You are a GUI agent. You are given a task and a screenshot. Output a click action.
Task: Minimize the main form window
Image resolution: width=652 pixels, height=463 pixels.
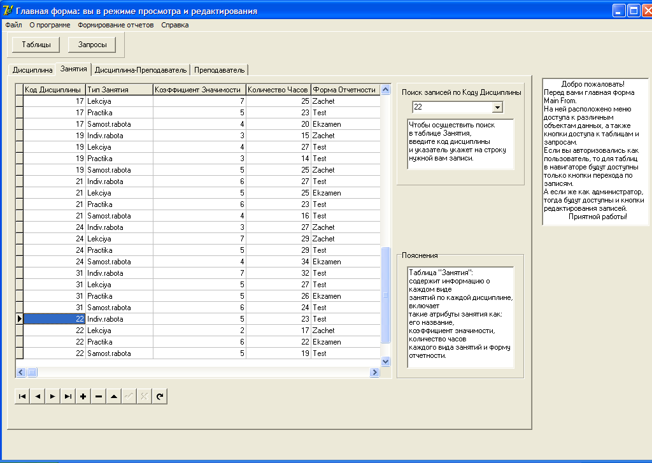(619, 10)
